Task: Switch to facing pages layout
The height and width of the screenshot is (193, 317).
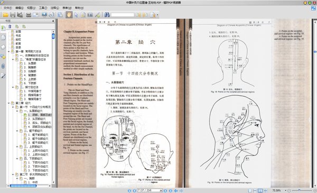Action: point(260,190)
